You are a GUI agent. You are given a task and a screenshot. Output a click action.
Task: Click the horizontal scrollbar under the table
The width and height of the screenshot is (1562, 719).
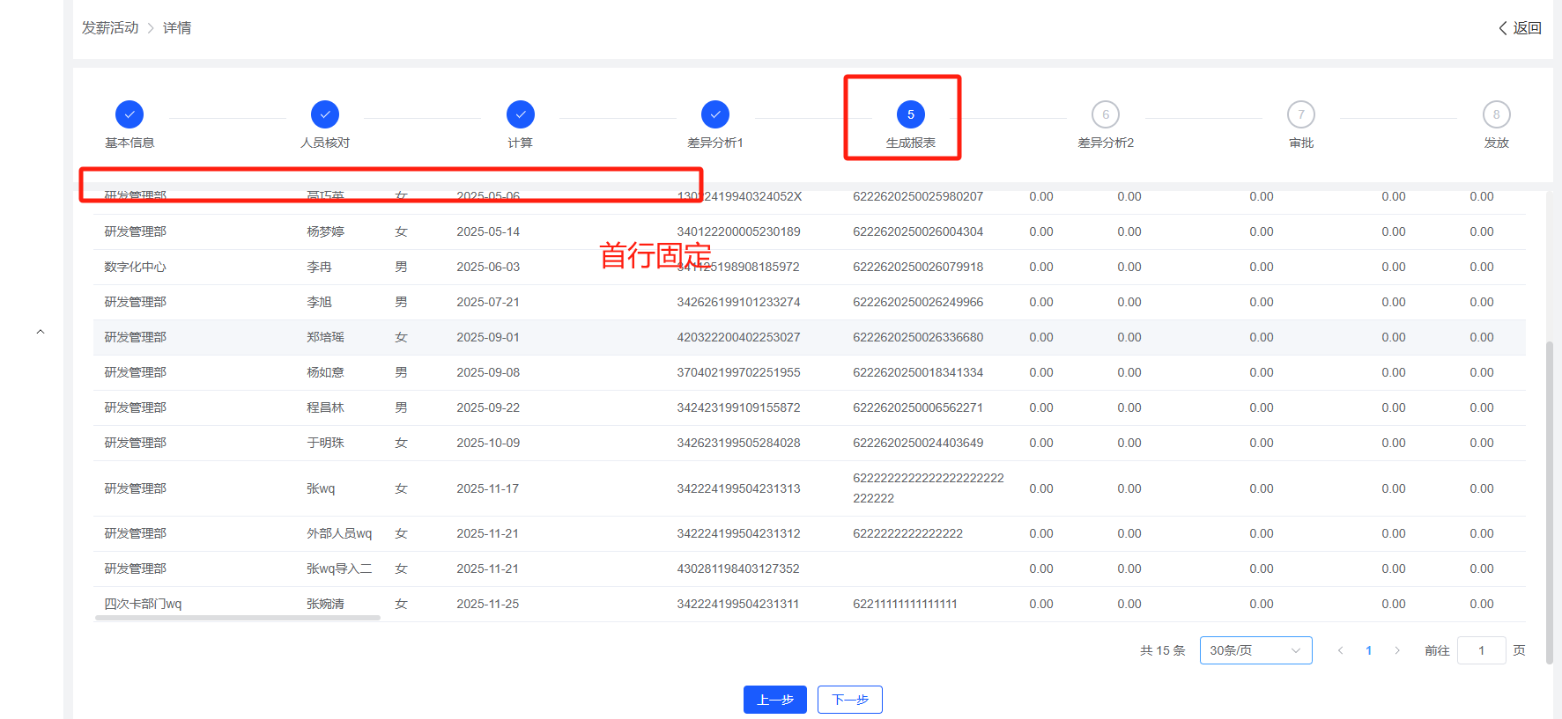pos(238,618)
